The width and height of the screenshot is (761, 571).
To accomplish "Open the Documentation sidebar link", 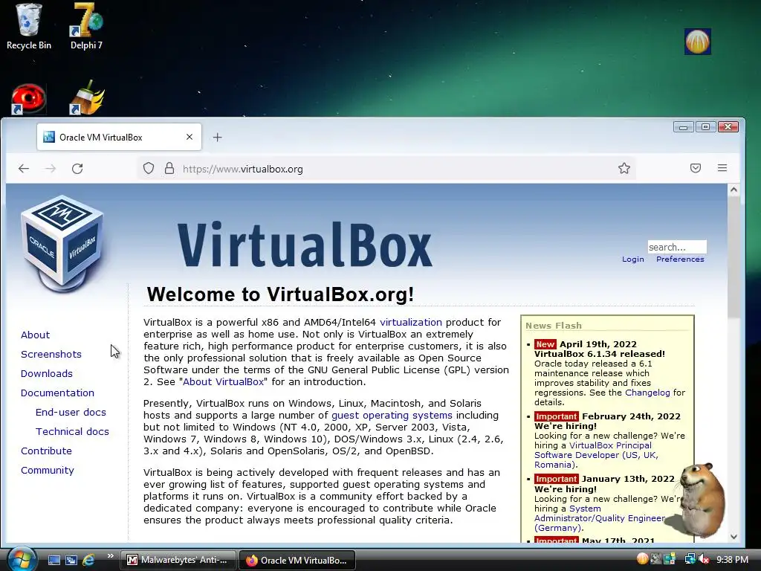I will point(57,393).
